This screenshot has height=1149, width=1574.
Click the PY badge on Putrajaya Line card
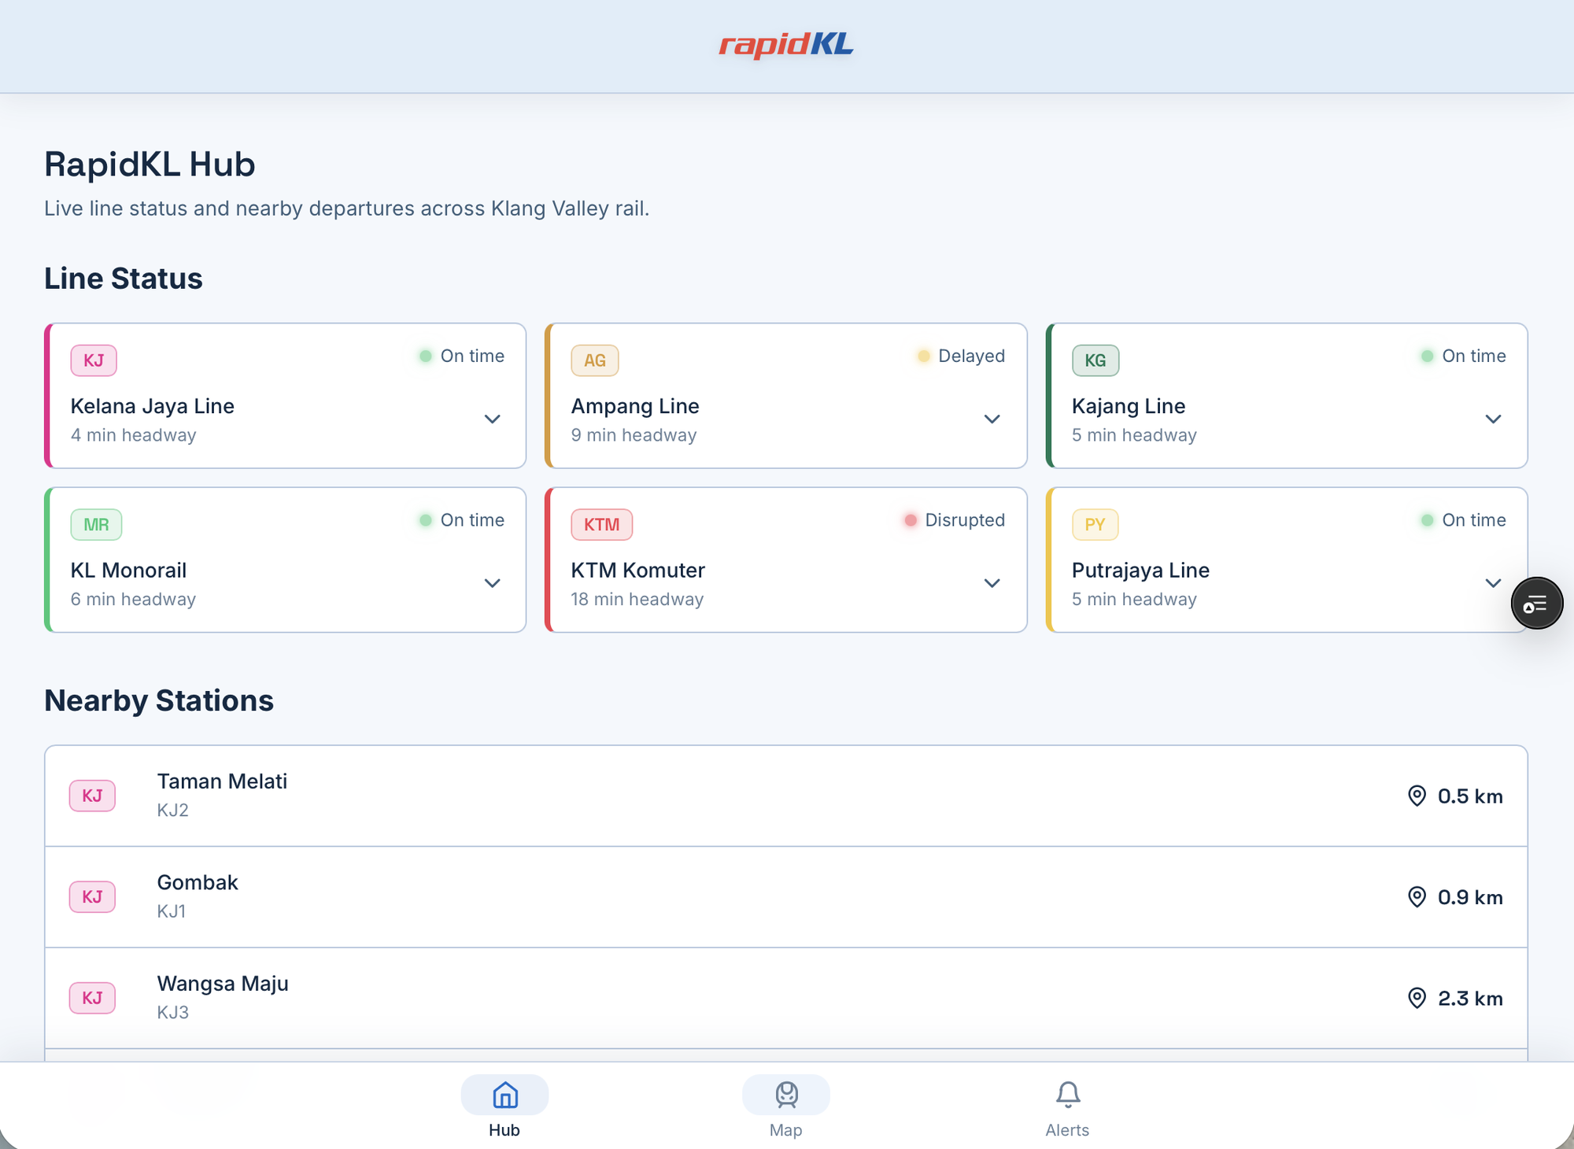[x=1096, y=525]
